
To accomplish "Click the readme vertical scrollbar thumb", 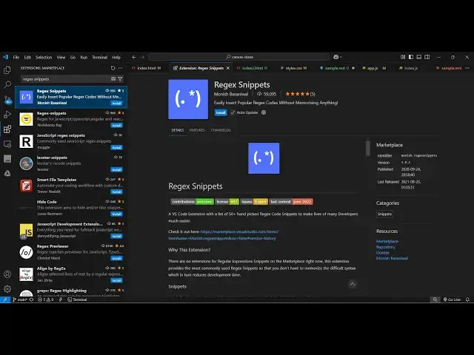I will pos(368,148).
